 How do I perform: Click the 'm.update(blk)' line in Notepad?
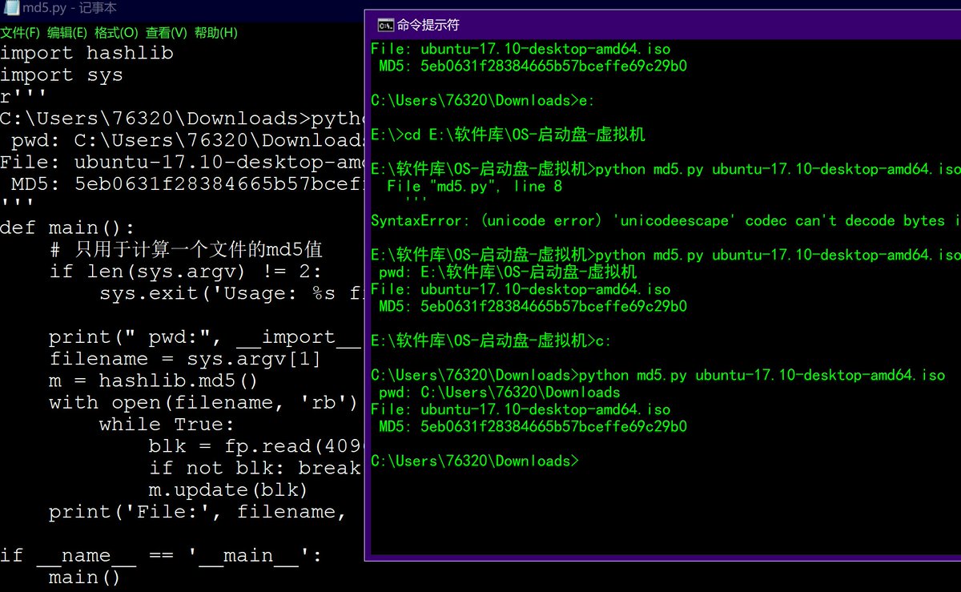(228, 489)
